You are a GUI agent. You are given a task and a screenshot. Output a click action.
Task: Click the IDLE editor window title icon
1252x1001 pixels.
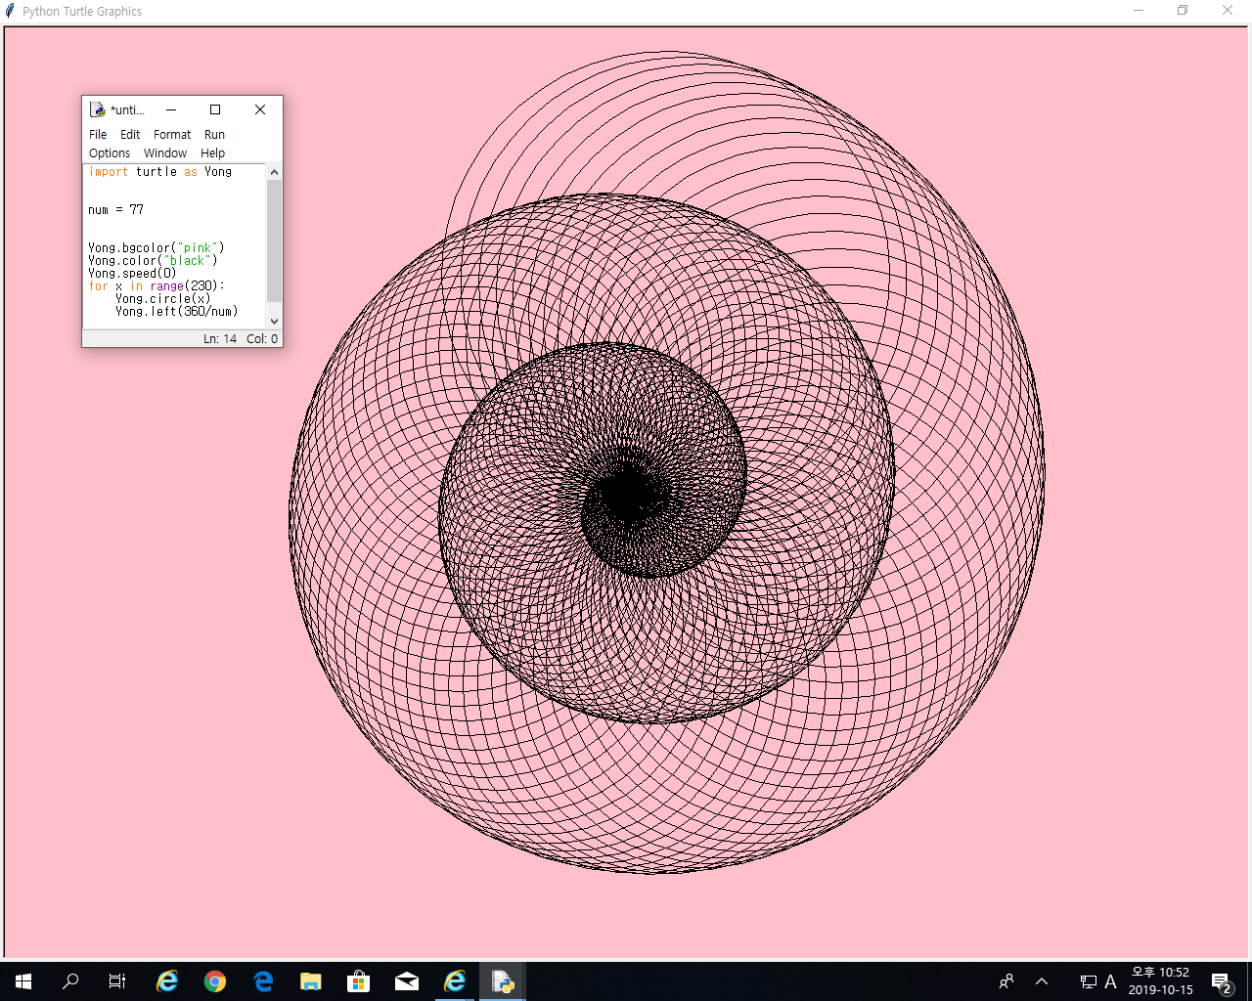[97, 109]
